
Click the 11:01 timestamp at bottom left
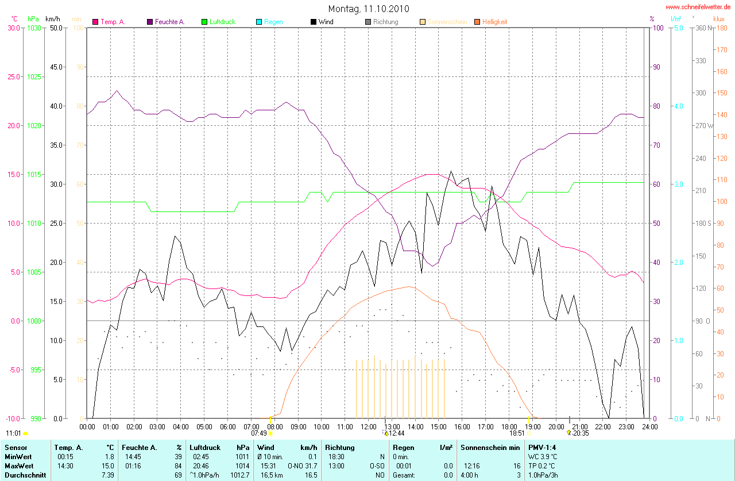pos(13,433)
